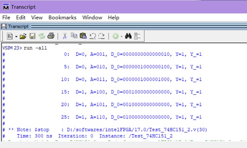247x148 pixels.
Task: Click 'Instance: /Test_74HC151_2' text
Action: [x=136, y=136]
